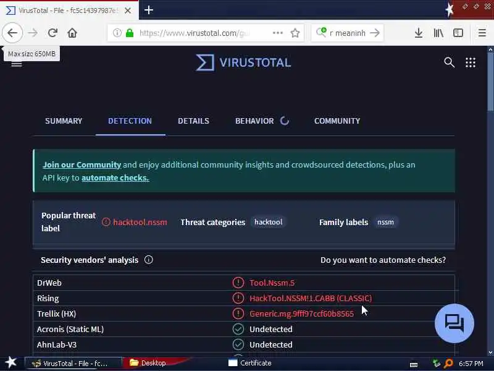Click the hacktool.nssm threat label

[x=140, y=222]
